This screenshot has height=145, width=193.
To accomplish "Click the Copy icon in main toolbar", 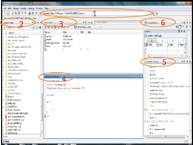I will [16, 13].
